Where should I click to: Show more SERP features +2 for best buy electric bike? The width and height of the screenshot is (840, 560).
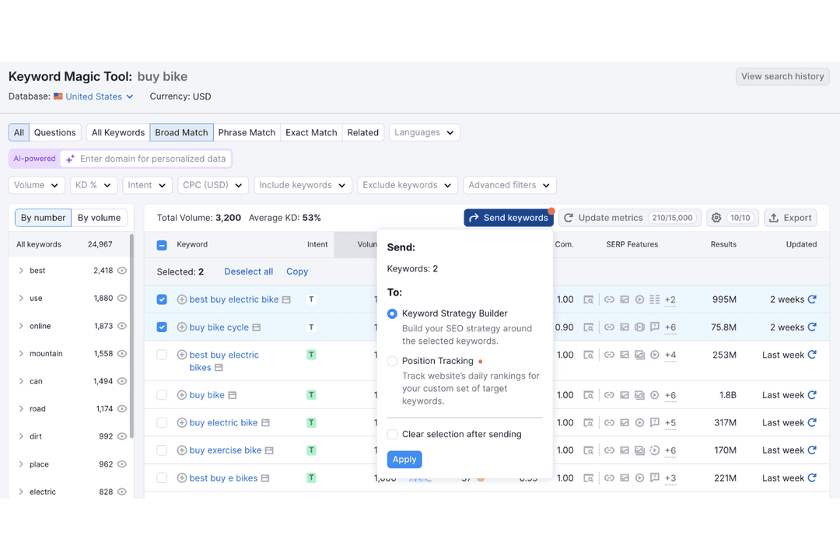(670, 299)
